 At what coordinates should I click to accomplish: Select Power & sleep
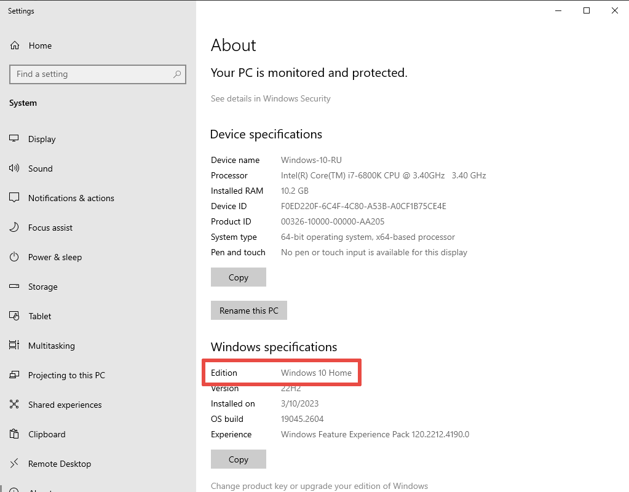pyautogui.click(x=55, y=257)
